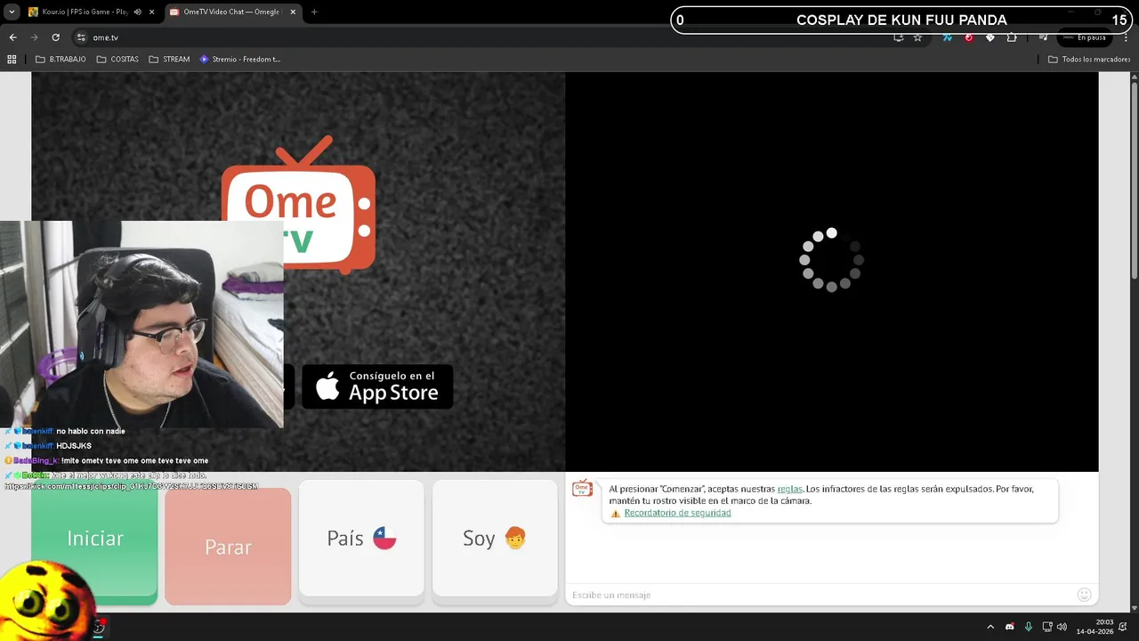Viewport: 1139px width, 641px height.
Task: Open the Stremio - Freedom bookmark
Action: tap(240, 60)
